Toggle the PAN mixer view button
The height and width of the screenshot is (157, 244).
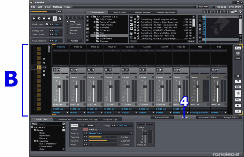pos(238,87)
